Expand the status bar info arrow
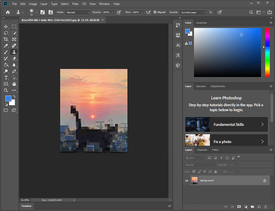The image size is (275, 211). click(74, 200)
